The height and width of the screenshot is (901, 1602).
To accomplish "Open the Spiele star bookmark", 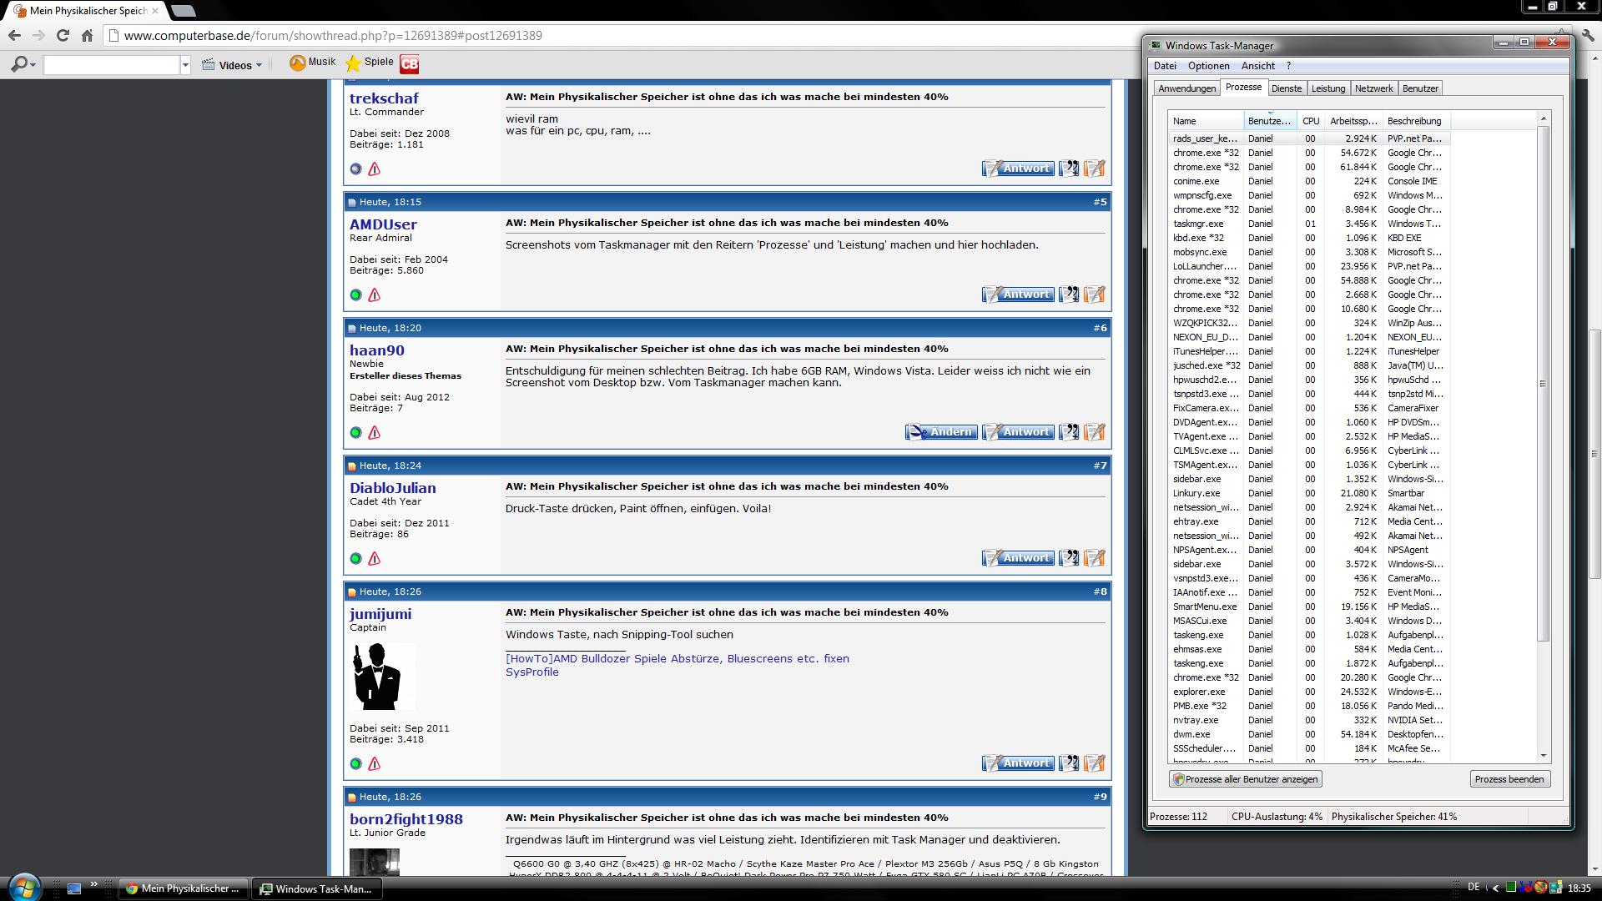I will (x=353, y=63).
